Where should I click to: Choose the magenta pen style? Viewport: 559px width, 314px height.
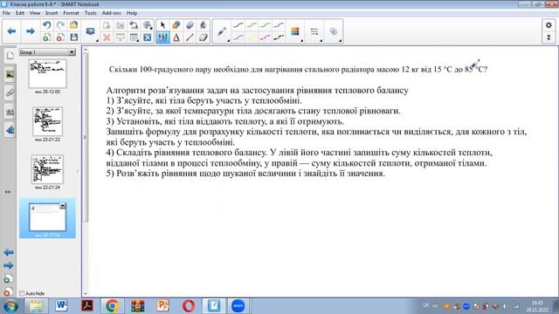[x=266, y=38]
